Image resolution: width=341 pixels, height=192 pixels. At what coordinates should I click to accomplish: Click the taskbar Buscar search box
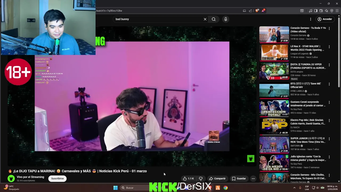pyautogui.click(x=135, y=188)
